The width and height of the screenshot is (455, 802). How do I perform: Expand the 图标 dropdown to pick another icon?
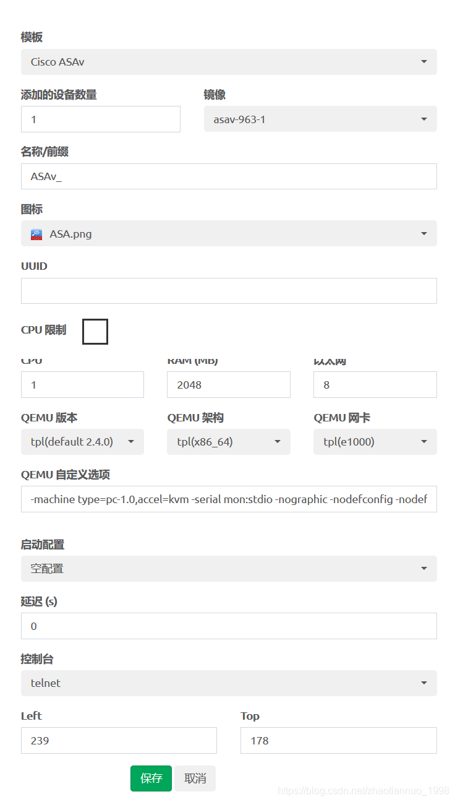pyautogui.click(x=229, y=233)
